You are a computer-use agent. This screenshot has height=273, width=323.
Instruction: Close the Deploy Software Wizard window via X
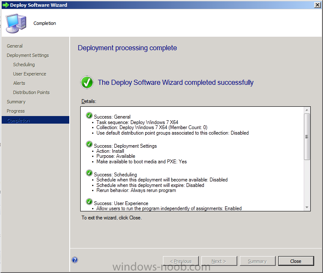318,5
